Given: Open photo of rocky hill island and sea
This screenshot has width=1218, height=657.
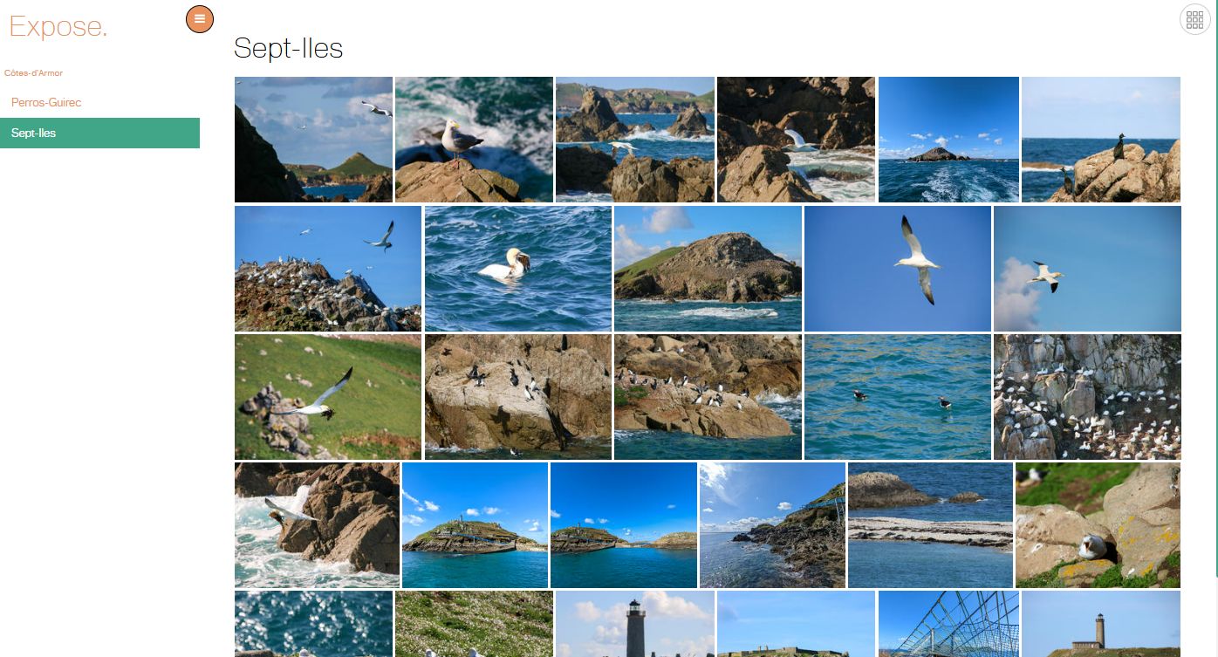Looking at the screenshot, I should click(x=708, y=269).
